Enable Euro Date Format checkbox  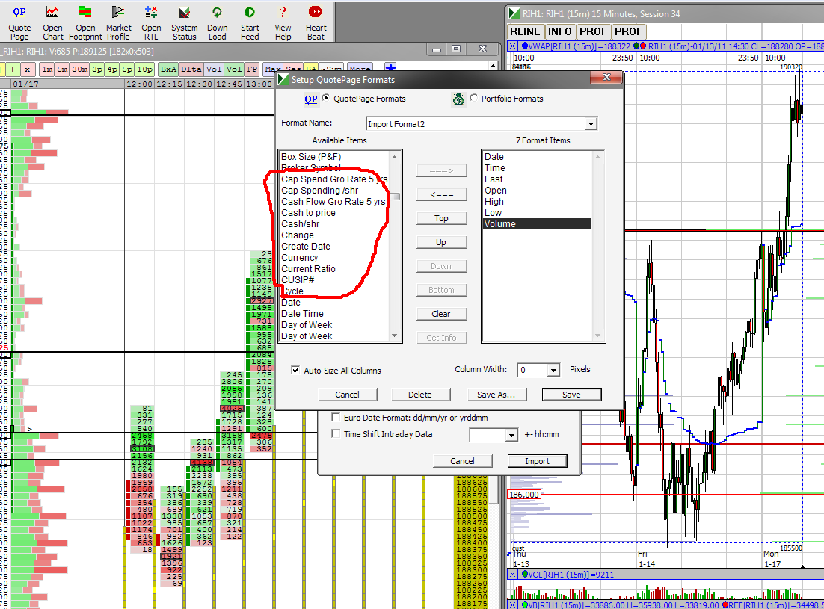pos(336,418)
